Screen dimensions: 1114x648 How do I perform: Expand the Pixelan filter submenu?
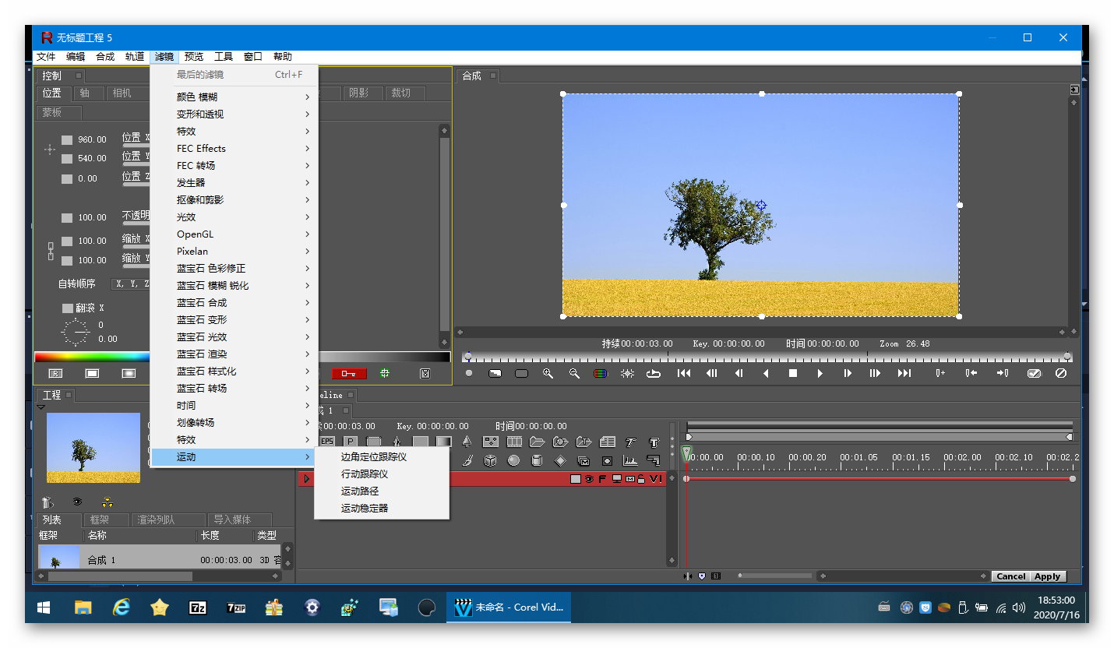coord(234,251)
